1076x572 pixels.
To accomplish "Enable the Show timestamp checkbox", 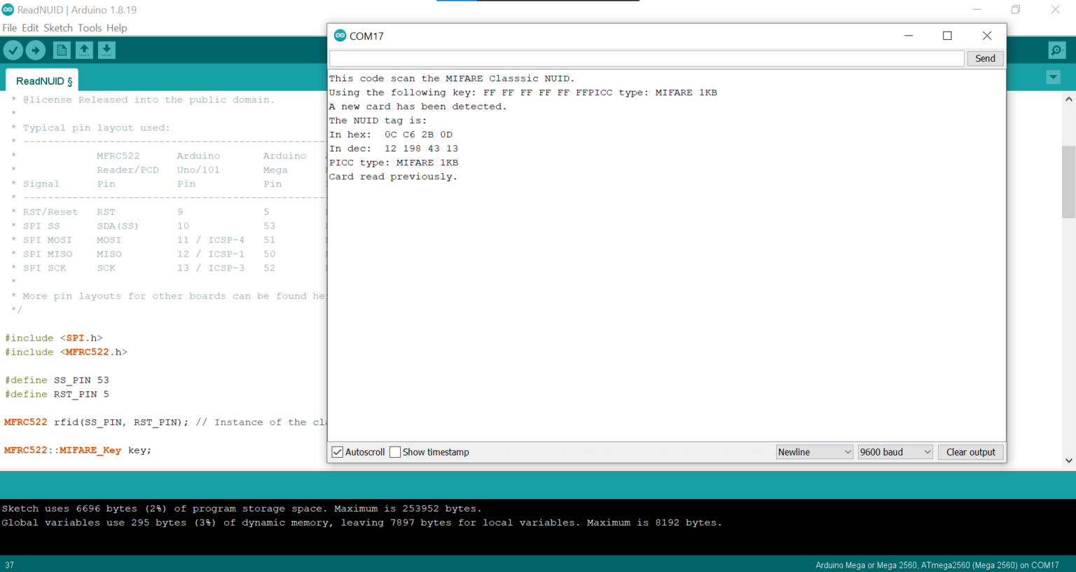I will coord(395,452).
